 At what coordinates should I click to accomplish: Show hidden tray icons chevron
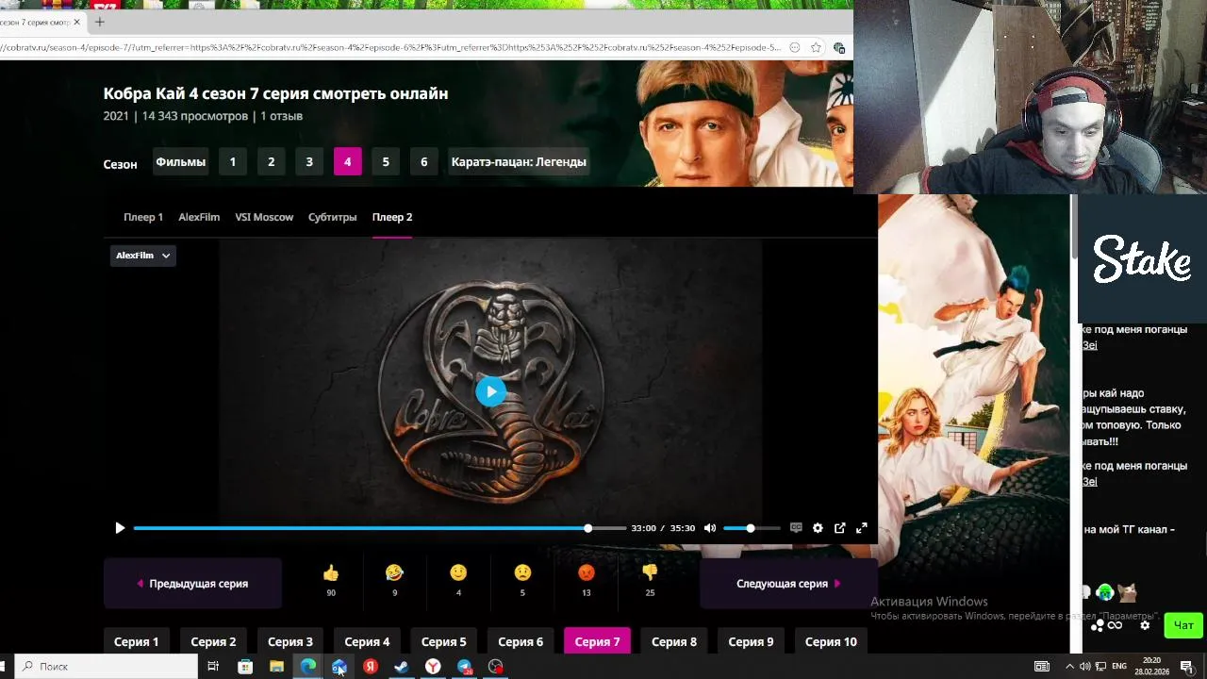click(1069, 666)
